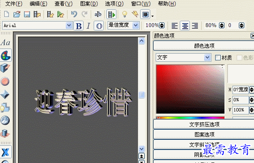Open the 文字 target dropdown in color panel

coord(207,57)
